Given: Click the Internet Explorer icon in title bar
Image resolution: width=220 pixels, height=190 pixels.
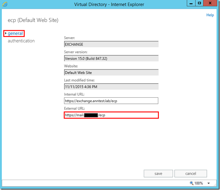Looking at the screenshot, I should (5, 5).
